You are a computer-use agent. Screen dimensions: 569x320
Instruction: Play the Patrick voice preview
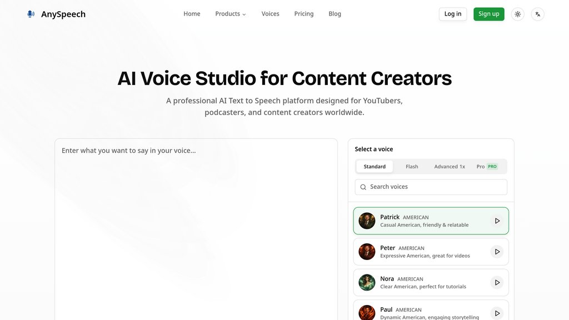pos(497,221)
